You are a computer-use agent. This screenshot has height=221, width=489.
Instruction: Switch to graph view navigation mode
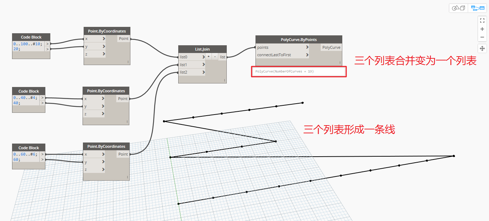tap(477, 8)
